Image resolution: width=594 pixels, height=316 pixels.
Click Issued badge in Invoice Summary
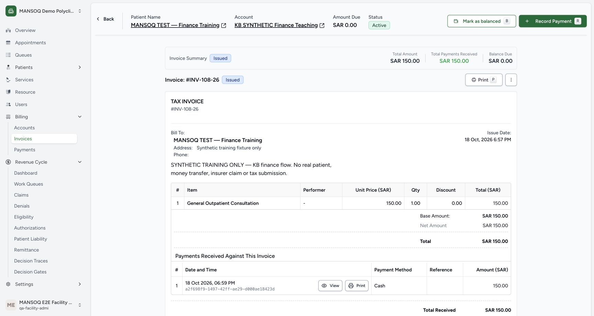tap(220, 58)
